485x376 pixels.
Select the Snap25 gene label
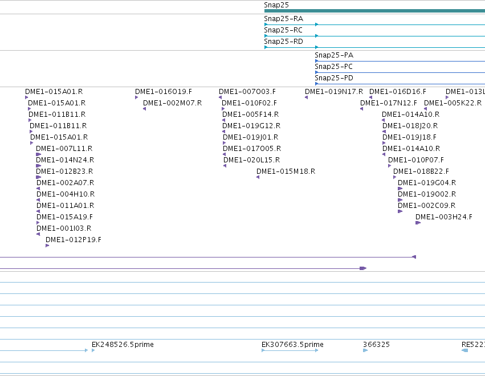(x=276, y=5)
